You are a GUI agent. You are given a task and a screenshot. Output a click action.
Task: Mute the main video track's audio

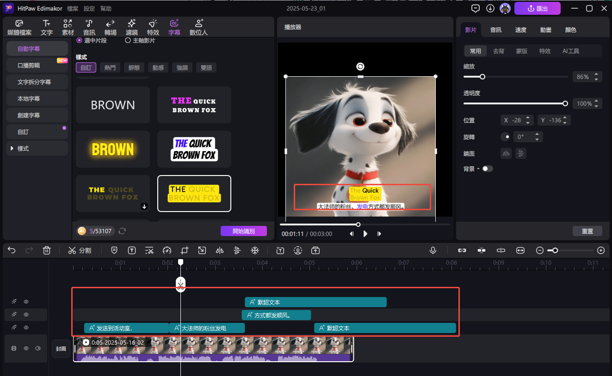click(x=38, y=348)
